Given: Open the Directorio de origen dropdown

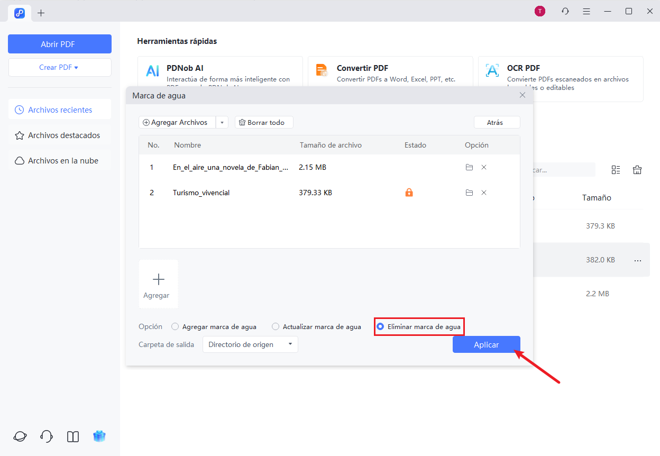Looking at the screenshot, I should (x=250, y=344).
